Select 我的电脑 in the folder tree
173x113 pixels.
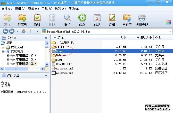[x=17, y=51]
